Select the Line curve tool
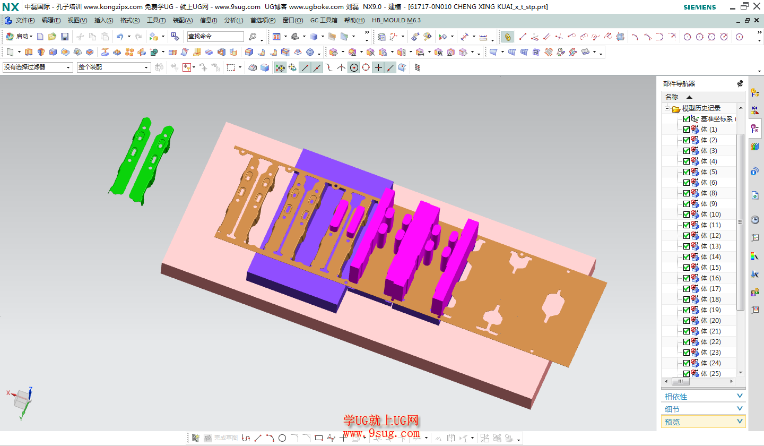 click(523, 36)
